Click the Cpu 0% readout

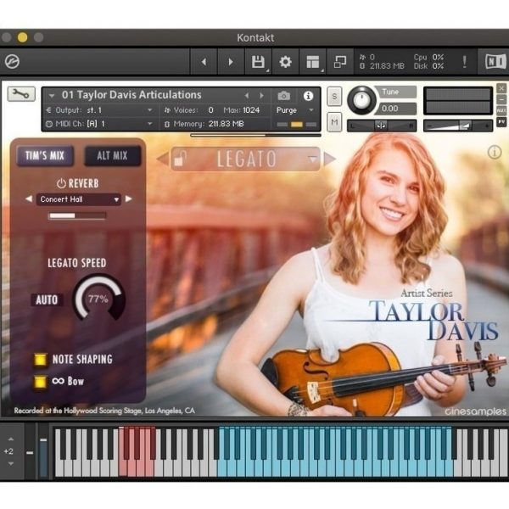point(428,57)
